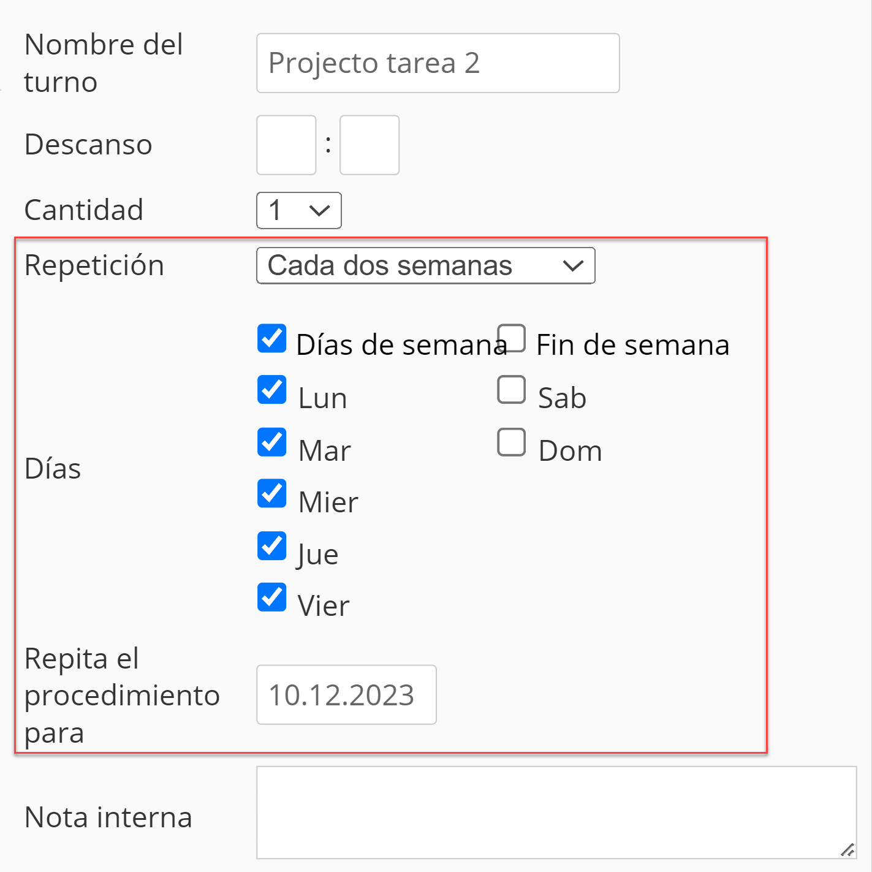Open the Repetición dropdown
Screen dimensions: 872x872
[x=425, y=266]
